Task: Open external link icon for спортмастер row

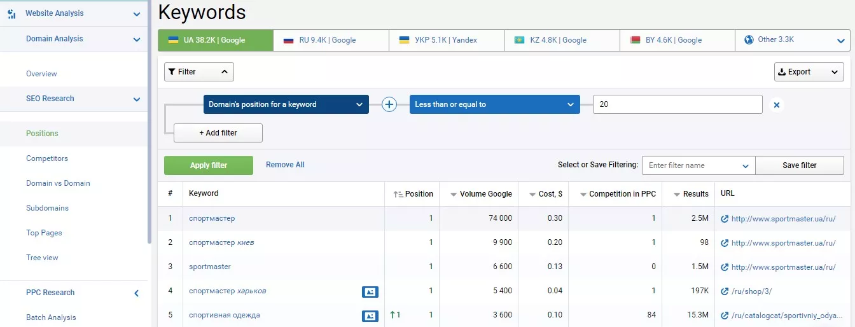Action: (725, 219)
